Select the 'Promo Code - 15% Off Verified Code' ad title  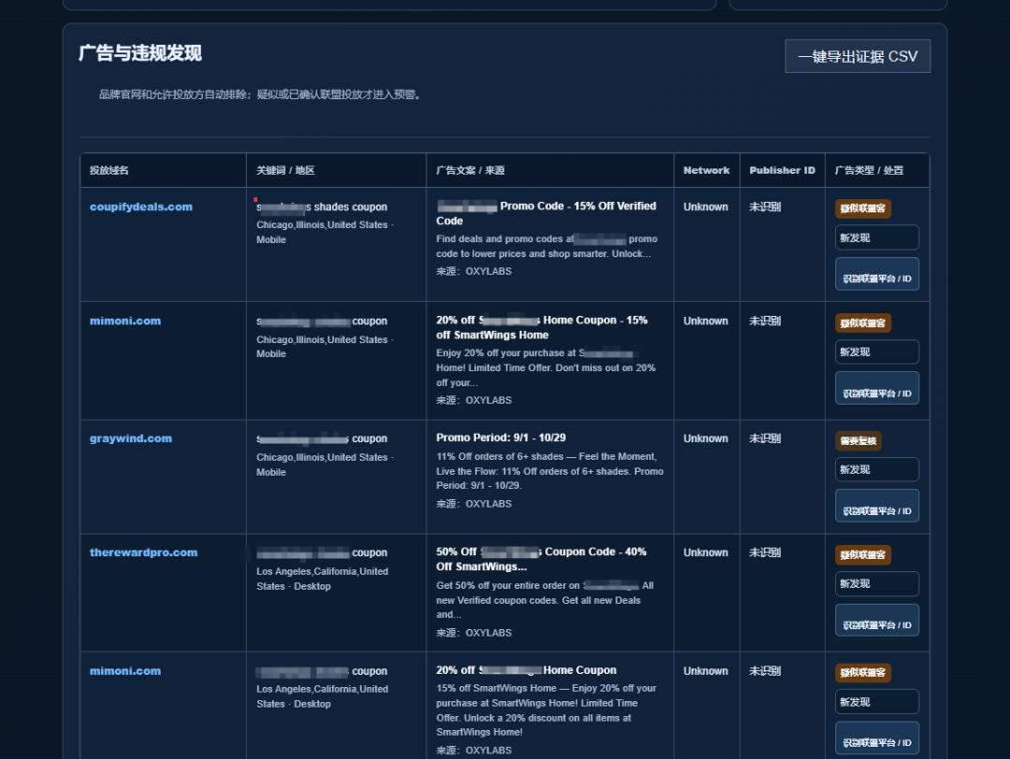pos(546,213)
